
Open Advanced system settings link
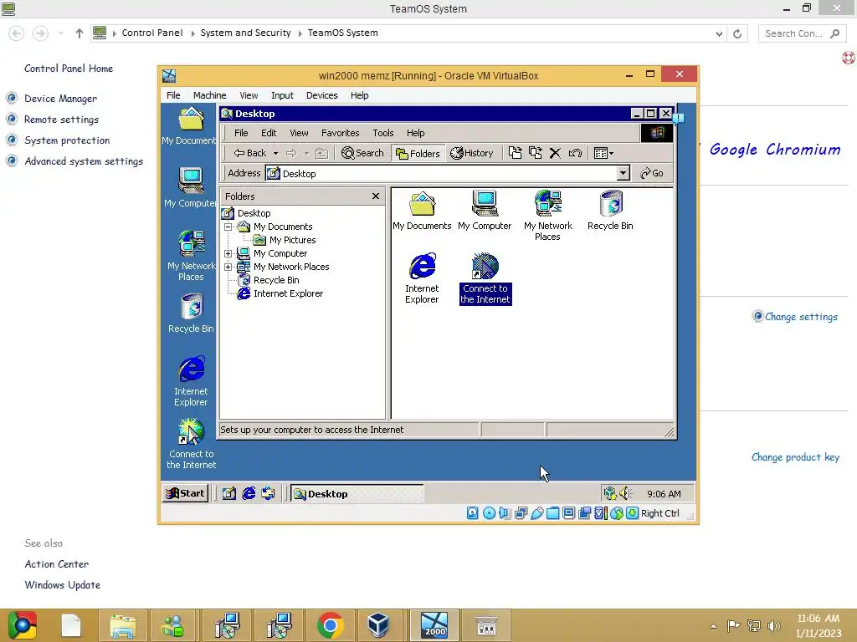[x=84, y=161]
